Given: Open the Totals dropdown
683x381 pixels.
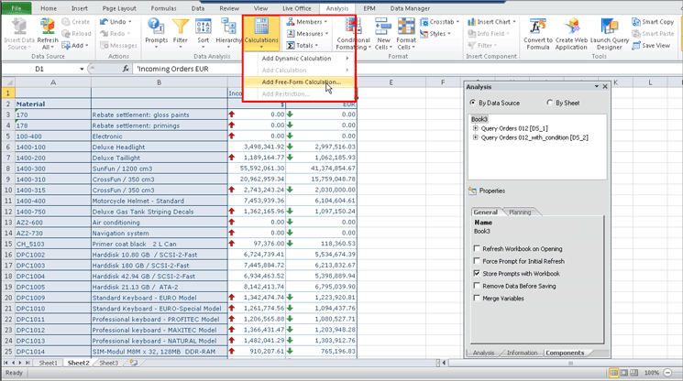Looking at the screenshot, I should [316, 45].
